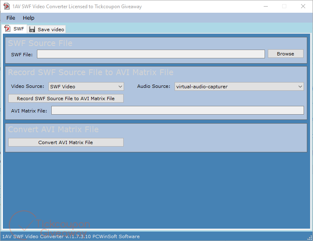
Task: Click the Record SWF Source File section heading
Action: tap(91, 72)
